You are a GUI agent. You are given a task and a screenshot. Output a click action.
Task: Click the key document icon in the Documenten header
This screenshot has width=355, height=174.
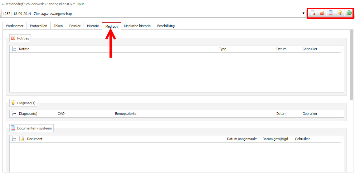coord(22,139)
